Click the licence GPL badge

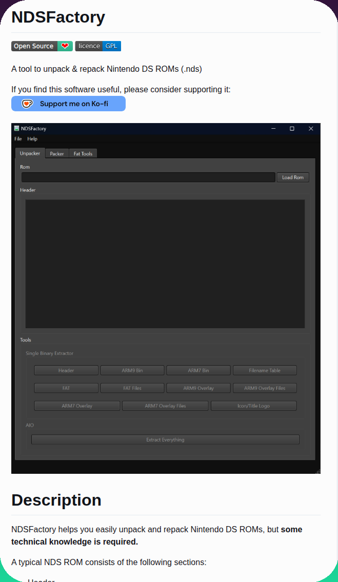pos(98,46)
